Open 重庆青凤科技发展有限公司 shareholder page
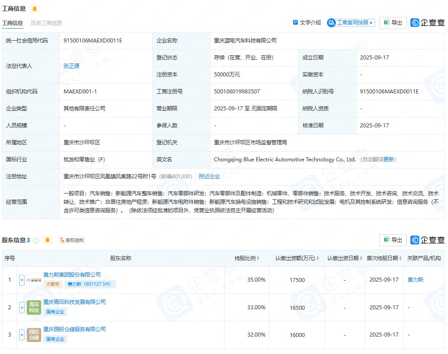 tap(75, 302)
